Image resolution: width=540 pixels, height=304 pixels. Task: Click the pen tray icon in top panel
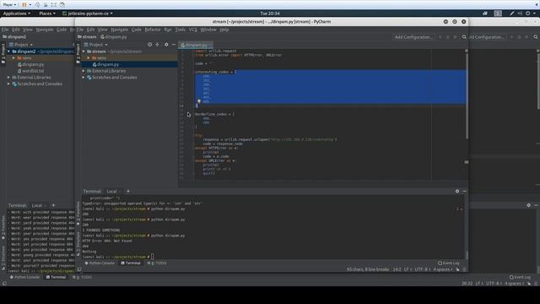(x=512, y=14)
